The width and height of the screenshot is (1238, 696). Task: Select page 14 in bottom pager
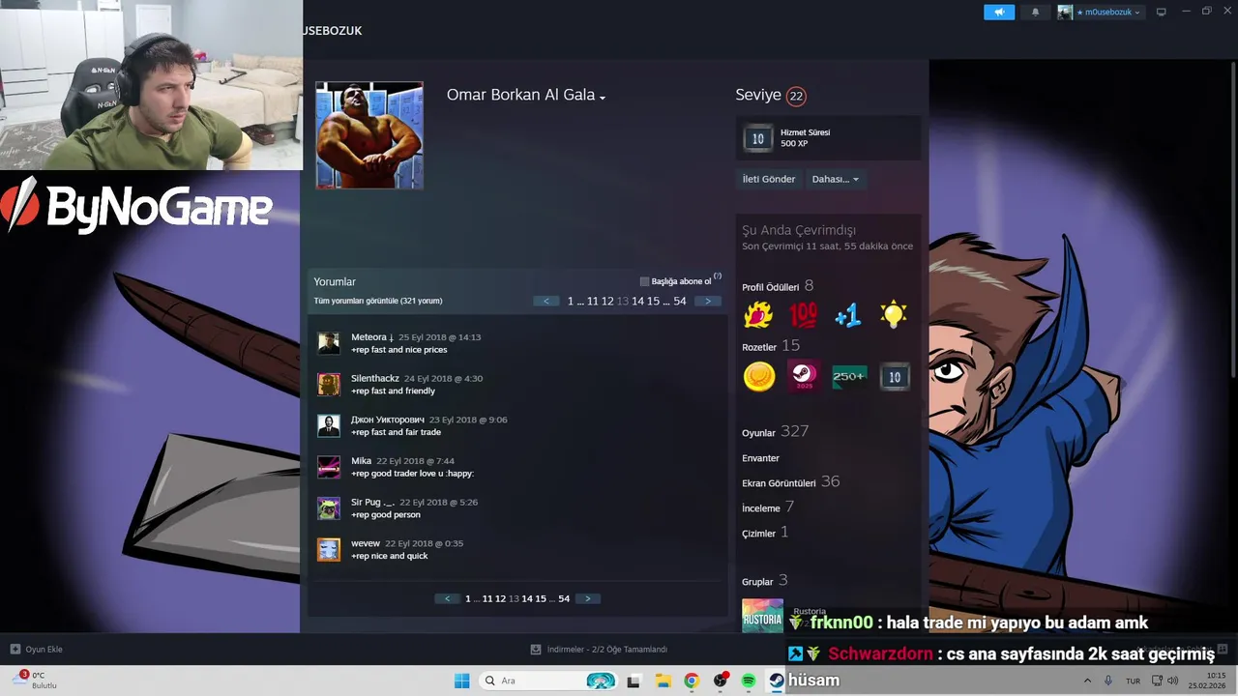pos(527,599)
